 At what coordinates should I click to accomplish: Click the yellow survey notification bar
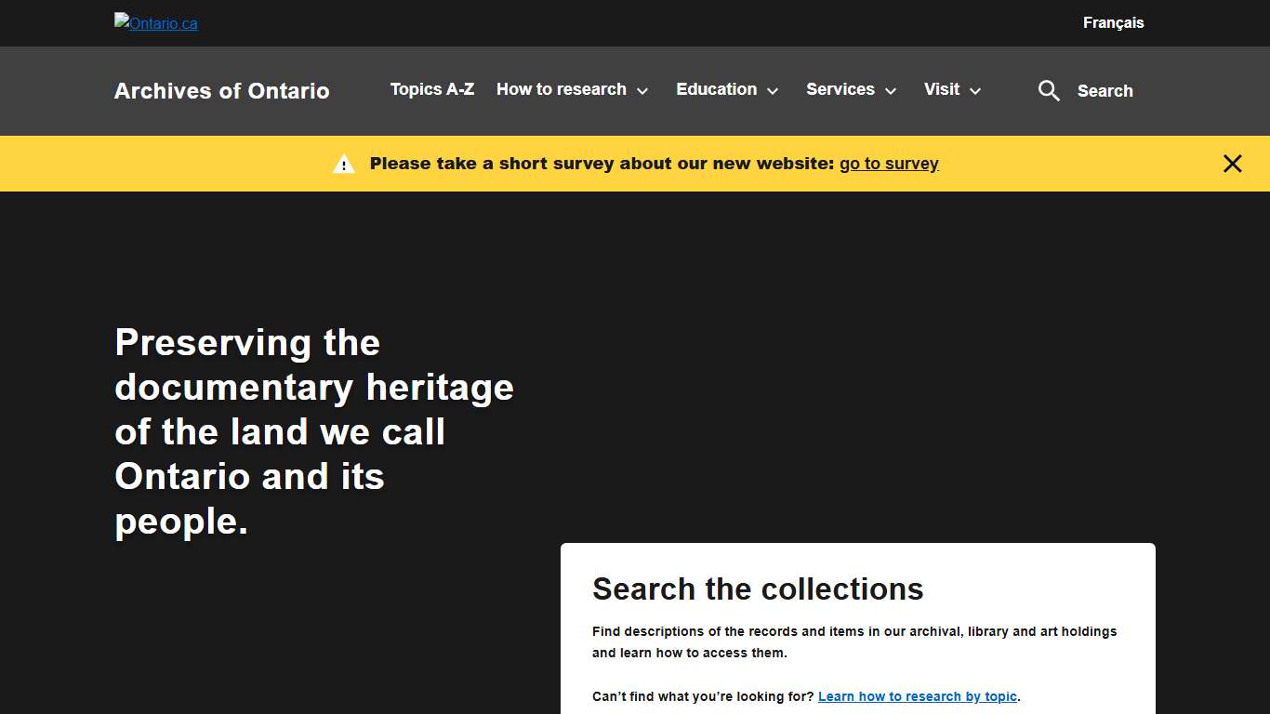(x=635, y=164)
